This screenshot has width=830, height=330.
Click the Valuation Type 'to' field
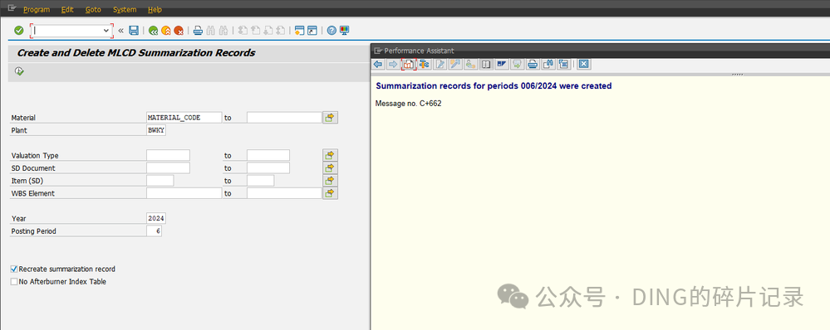[268, 155]
